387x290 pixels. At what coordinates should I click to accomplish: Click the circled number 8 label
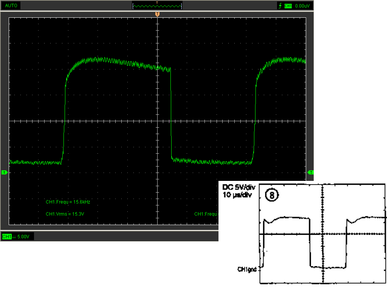coord(272,195)
